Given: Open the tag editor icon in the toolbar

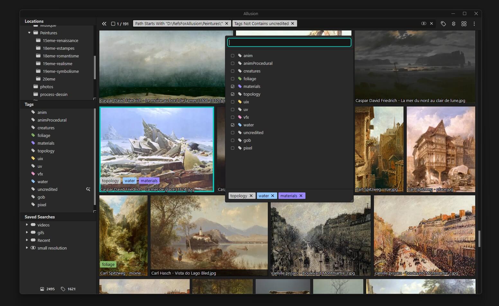Looking at the screenshot, I should 443,24.
